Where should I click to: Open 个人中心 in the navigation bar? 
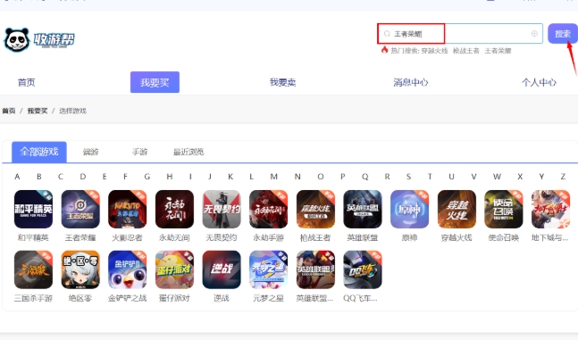point(539,82)
